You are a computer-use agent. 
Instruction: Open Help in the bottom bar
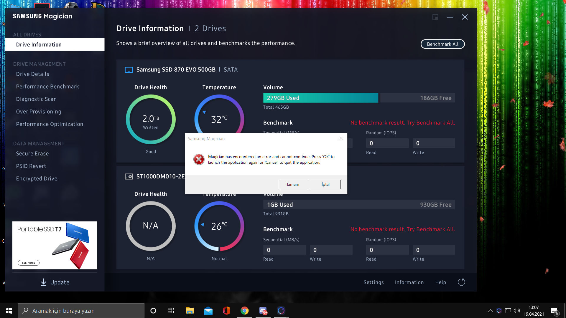click(440, 282)
